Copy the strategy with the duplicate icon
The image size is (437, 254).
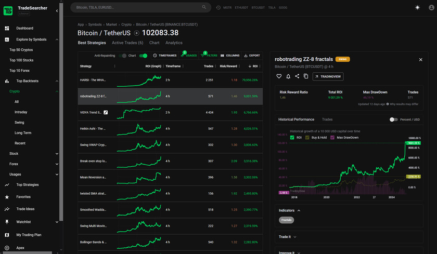(x=306, y=76)
